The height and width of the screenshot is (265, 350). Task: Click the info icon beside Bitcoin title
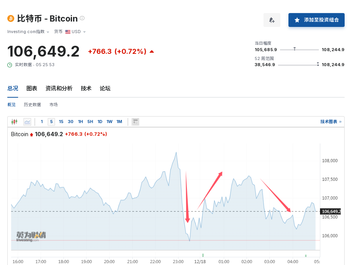[82, 18]
